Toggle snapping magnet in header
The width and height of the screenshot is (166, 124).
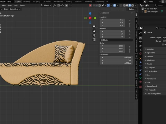(x=59, y=6)
